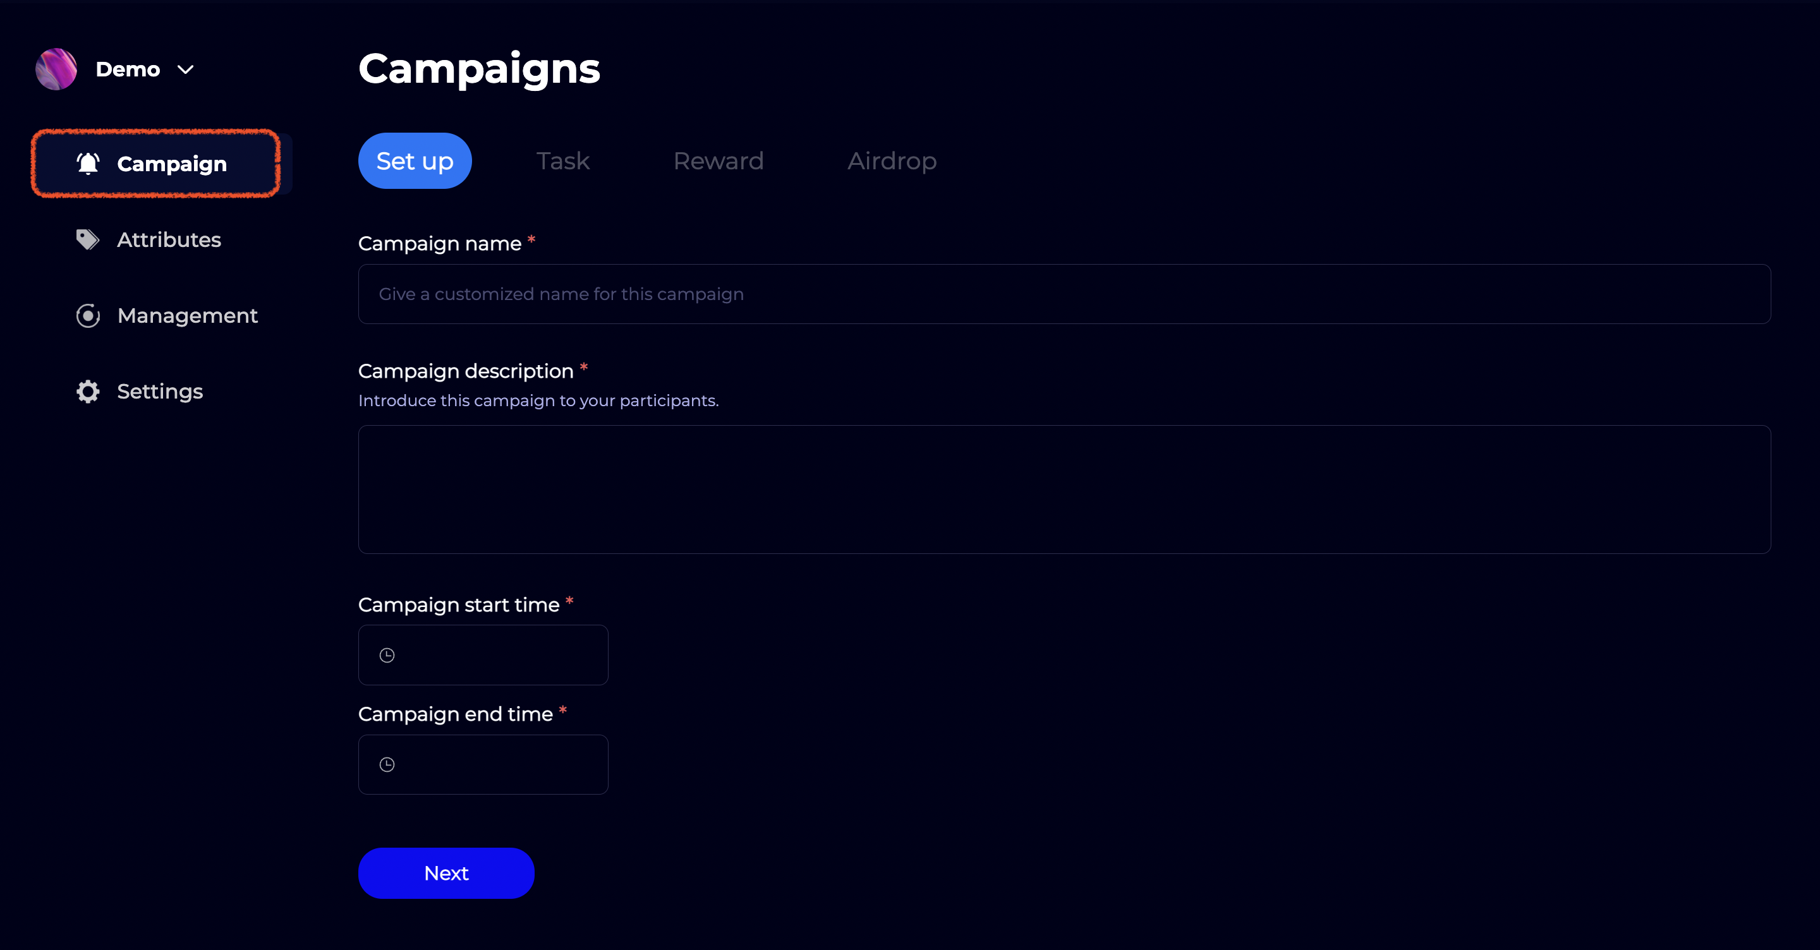Open Settings from the sidebar
The image size is (1820, 950).
coord(160,391)
